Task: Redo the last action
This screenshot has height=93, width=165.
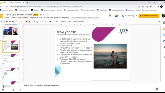Action: 10,21
